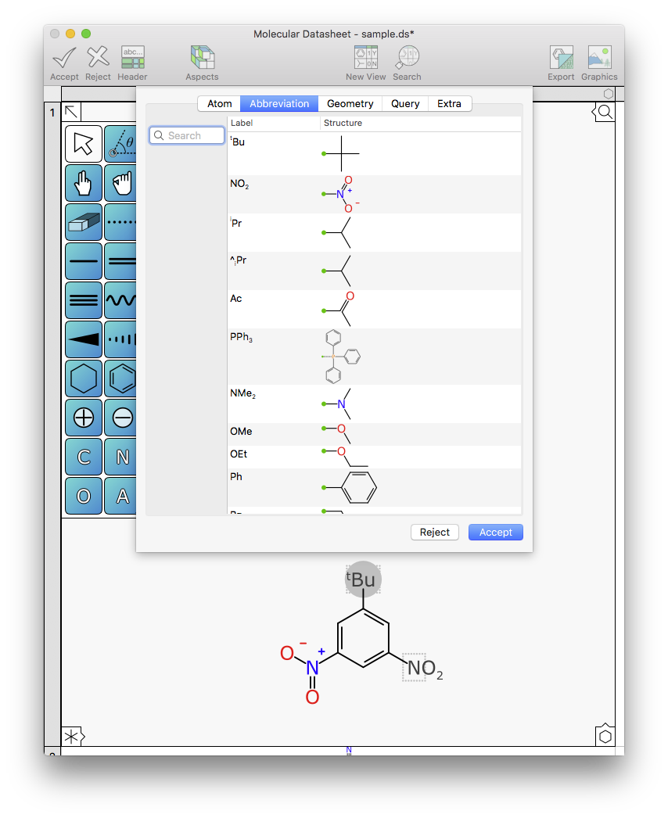Choose the benzene ring template tool

pos(122,378)
